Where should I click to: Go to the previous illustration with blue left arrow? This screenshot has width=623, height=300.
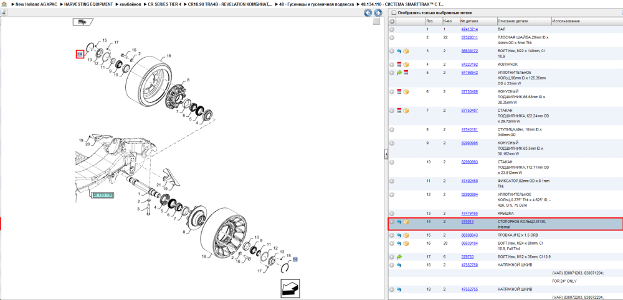tap(368, 12)
